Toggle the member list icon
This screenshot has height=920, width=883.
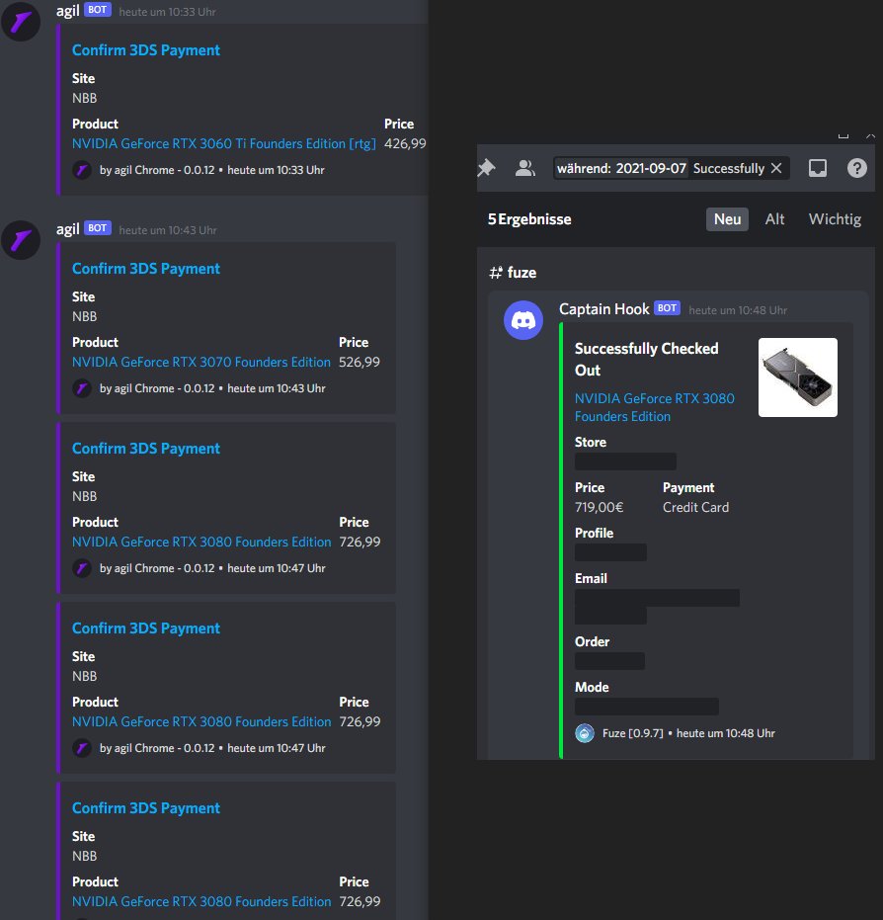524,168
